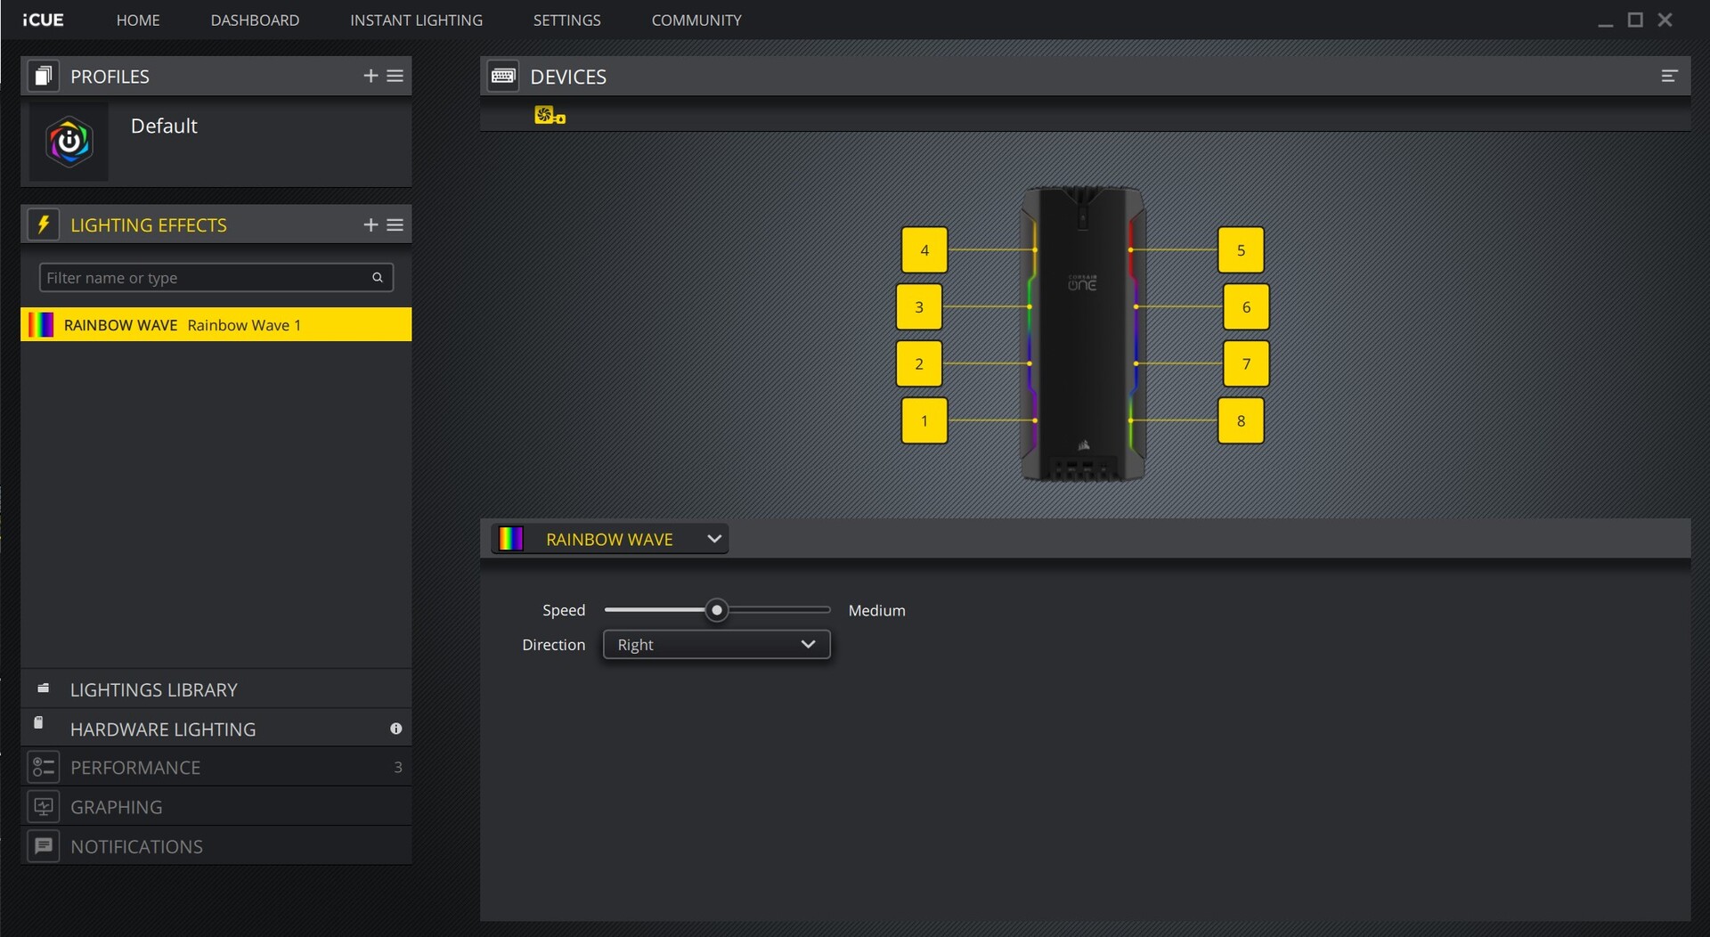Click the Profiles heading text

(110, 77)
